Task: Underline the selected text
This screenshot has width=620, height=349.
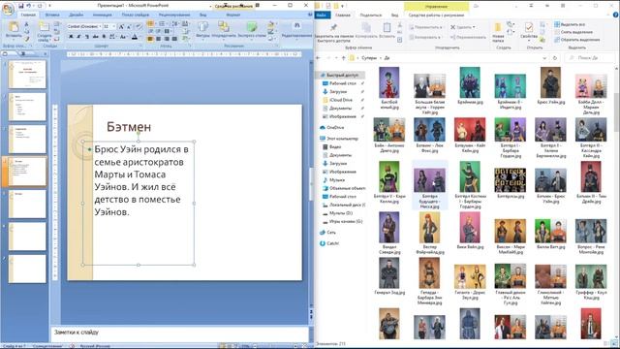Action: pos(87,37)
